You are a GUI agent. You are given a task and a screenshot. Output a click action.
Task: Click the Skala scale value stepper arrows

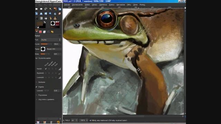pos(61,54)
